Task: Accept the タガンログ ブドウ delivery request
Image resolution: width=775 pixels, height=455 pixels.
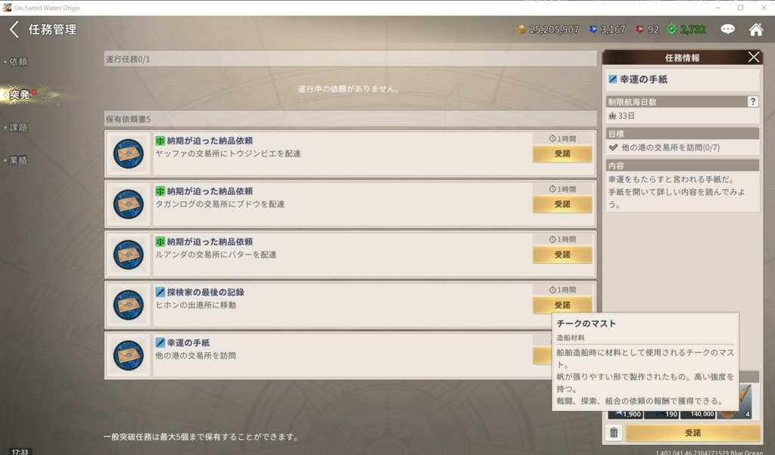Action: [x=562, y=204]
